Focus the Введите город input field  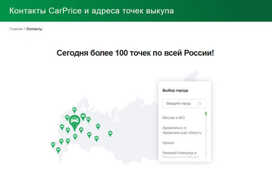click(185, 103)
